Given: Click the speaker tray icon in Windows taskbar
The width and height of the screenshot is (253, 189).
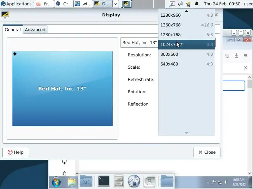Looking at the screenshot, I should pyautogui.click(x=226, y=182).
